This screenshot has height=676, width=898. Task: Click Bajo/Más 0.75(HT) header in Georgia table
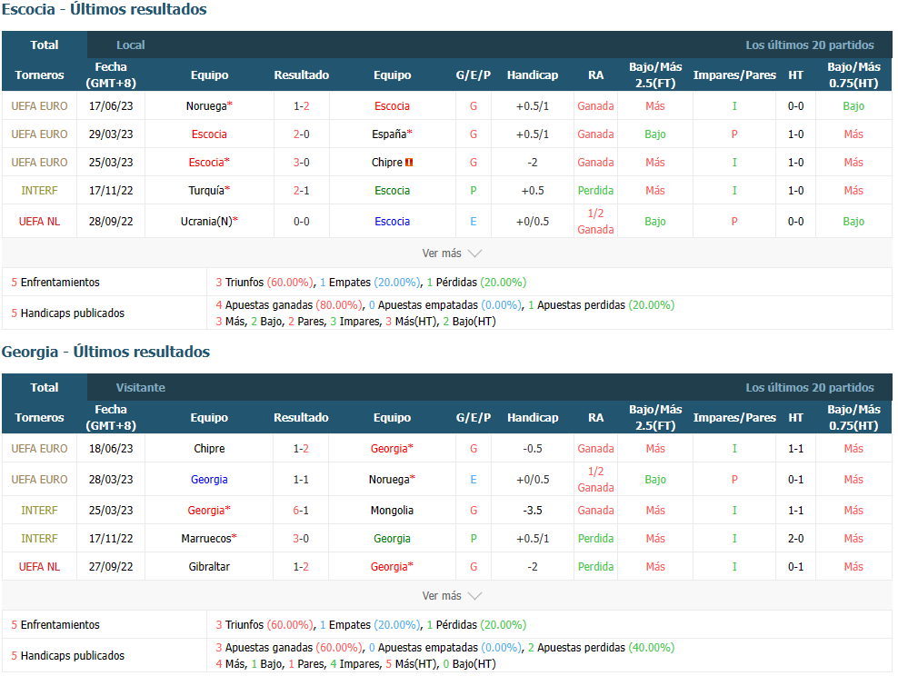tap(853, 418)
